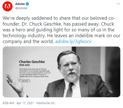This screenshot has width=123, height=108.
Task: Click the phrase 'technology industry' in tweet
Action: pyautogui.click(x=24, y=36)
